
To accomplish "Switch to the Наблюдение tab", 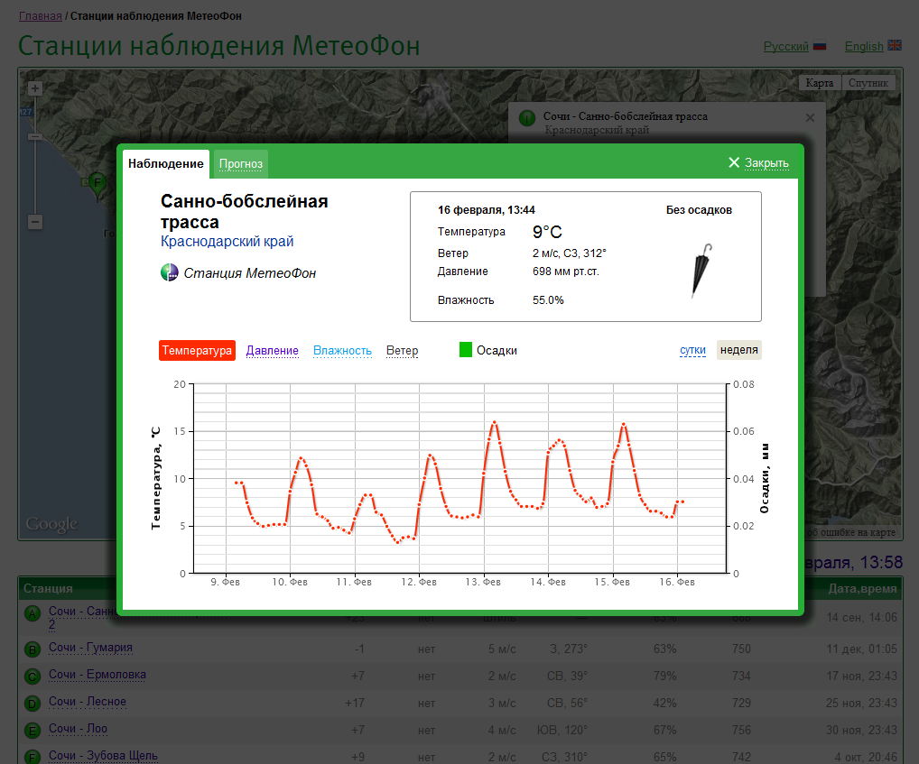I will [166, 163].
